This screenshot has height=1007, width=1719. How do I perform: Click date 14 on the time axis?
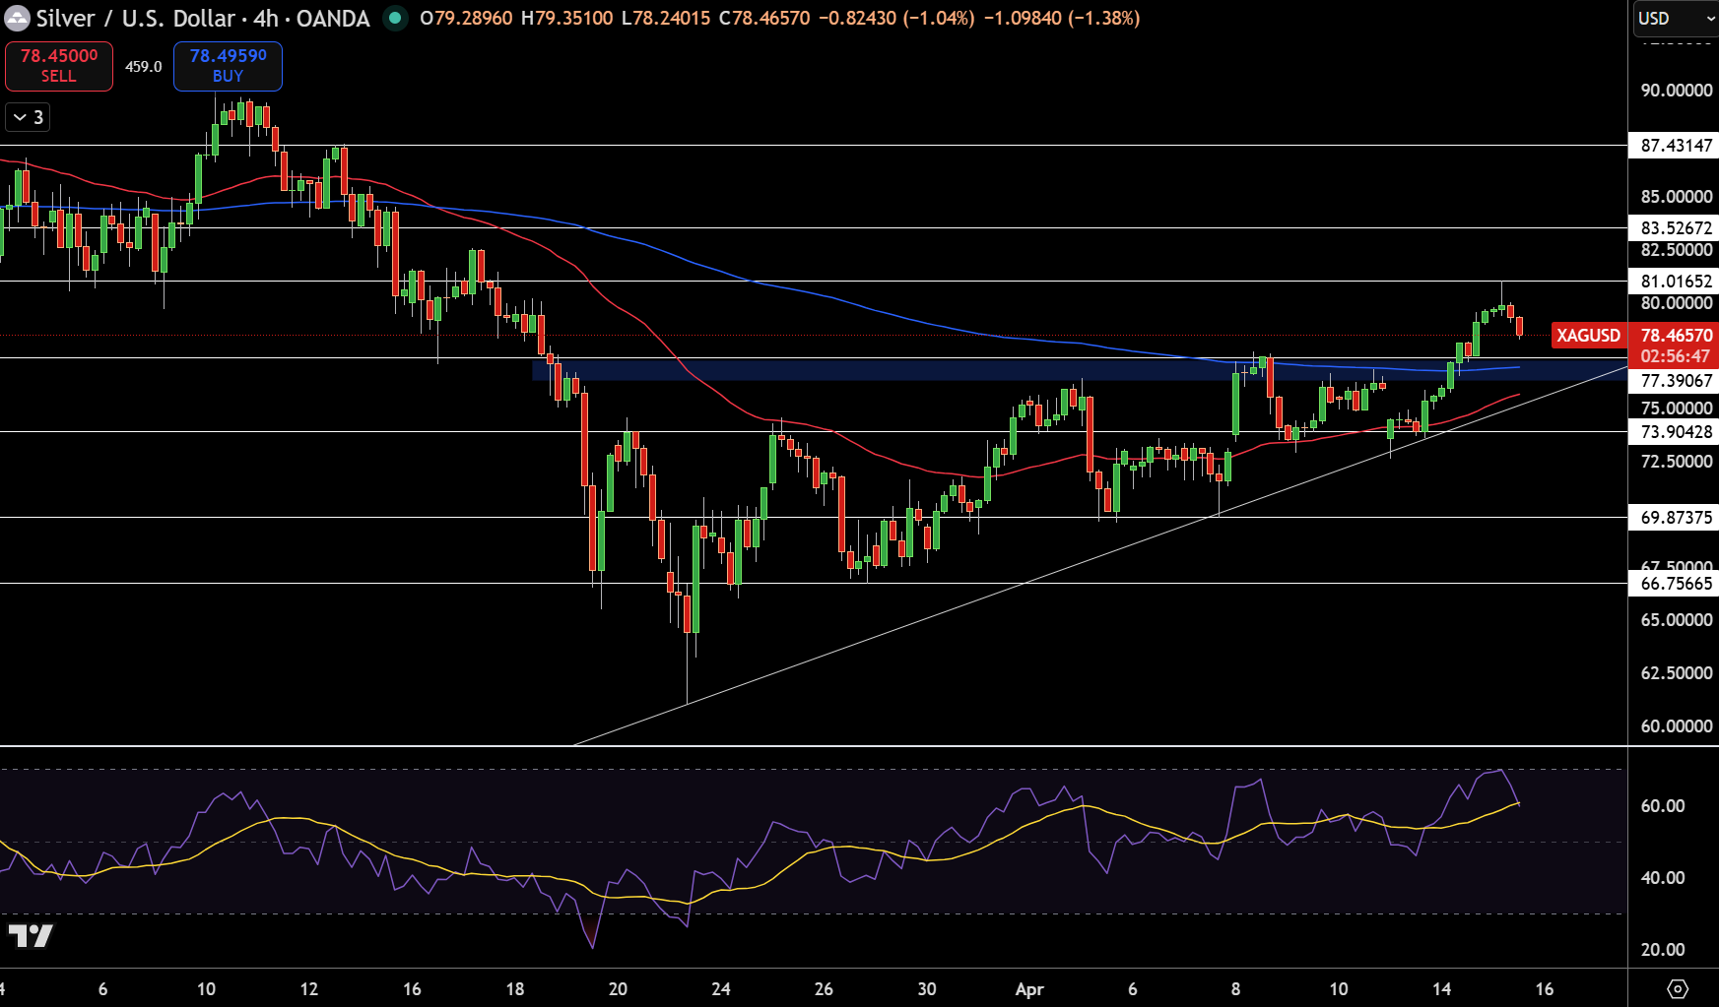click(1441, 989)
